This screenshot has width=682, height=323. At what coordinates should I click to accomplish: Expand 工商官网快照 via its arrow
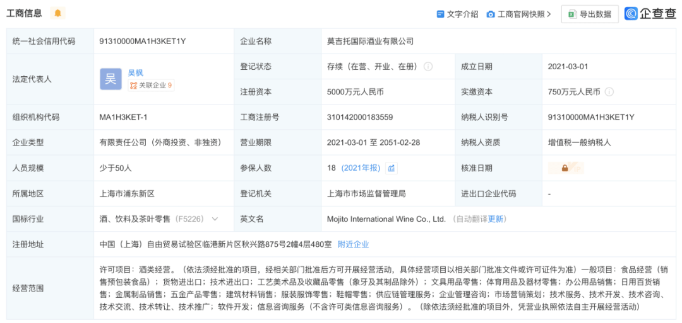(x=549, y=14)
